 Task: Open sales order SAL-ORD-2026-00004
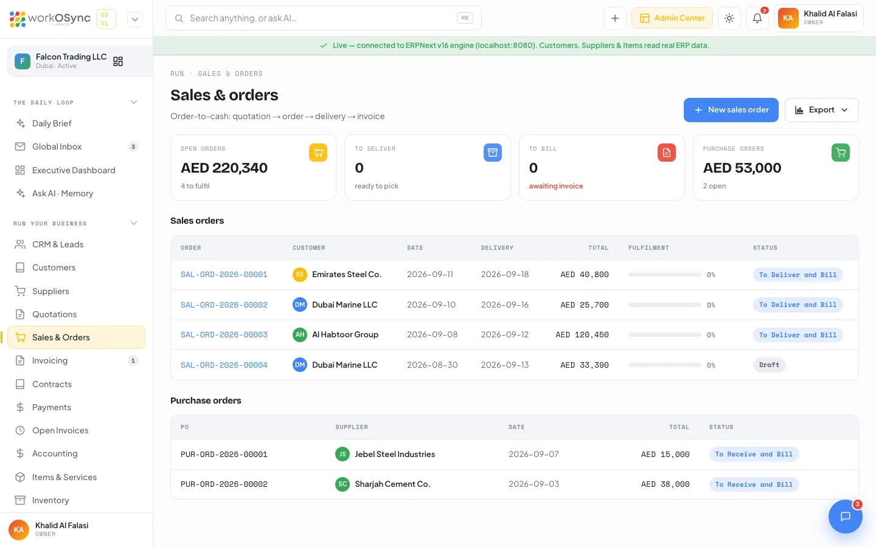[x=224, y=365]
